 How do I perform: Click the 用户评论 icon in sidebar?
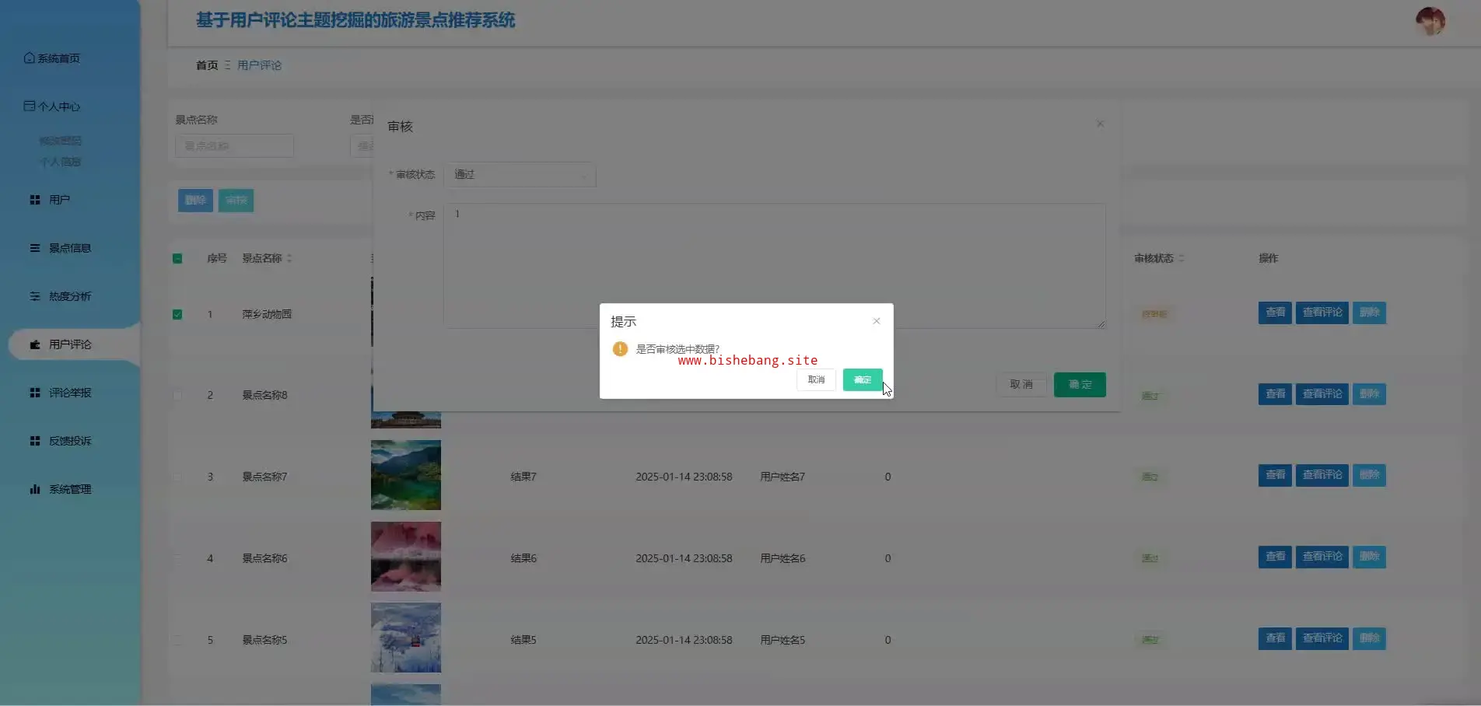tap(35, 344)
